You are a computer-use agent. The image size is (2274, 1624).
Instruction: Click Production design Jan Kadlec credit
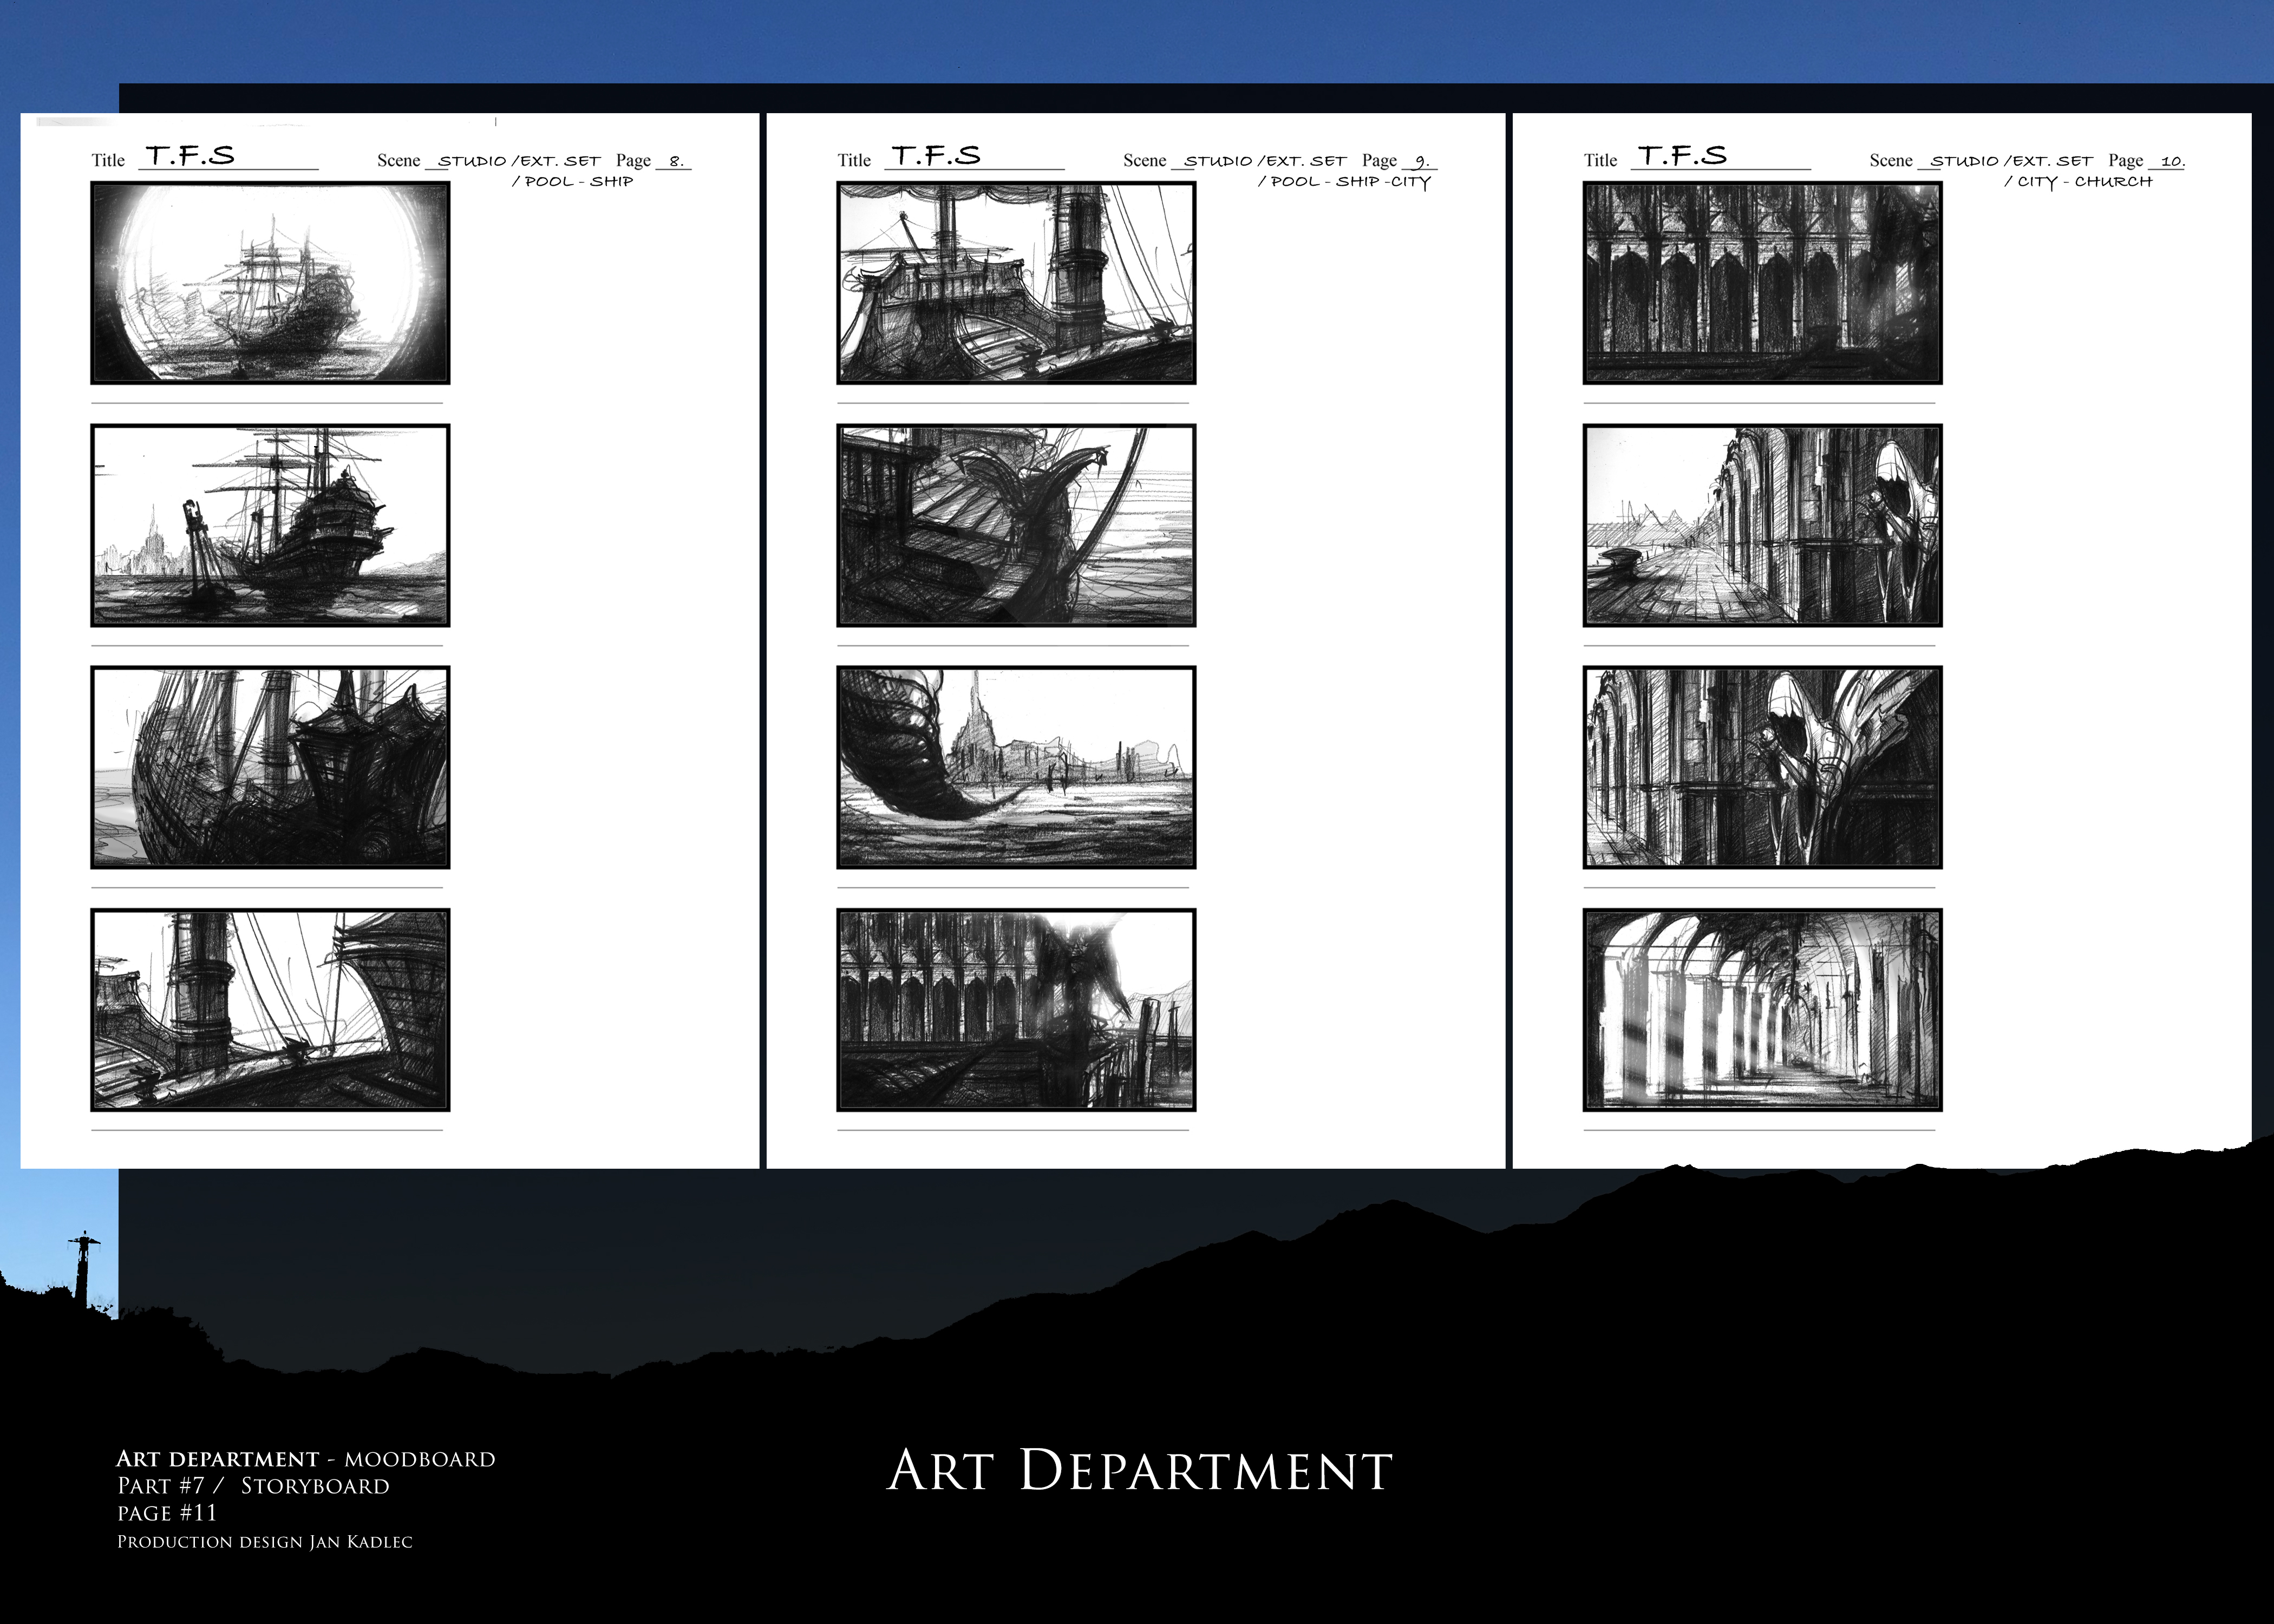tap(265, 1542)
